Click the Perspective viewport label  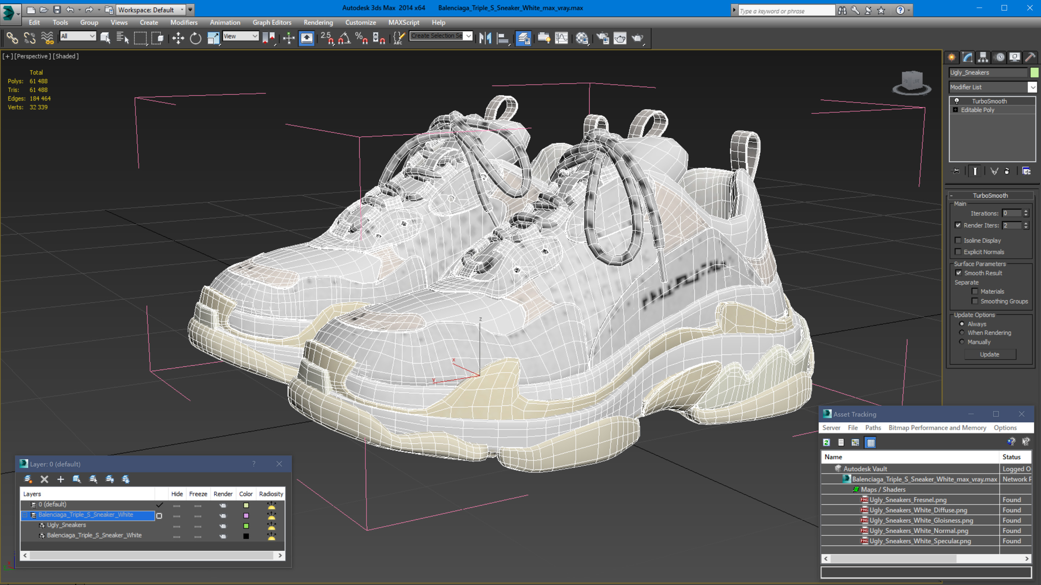tap(33, 56)
